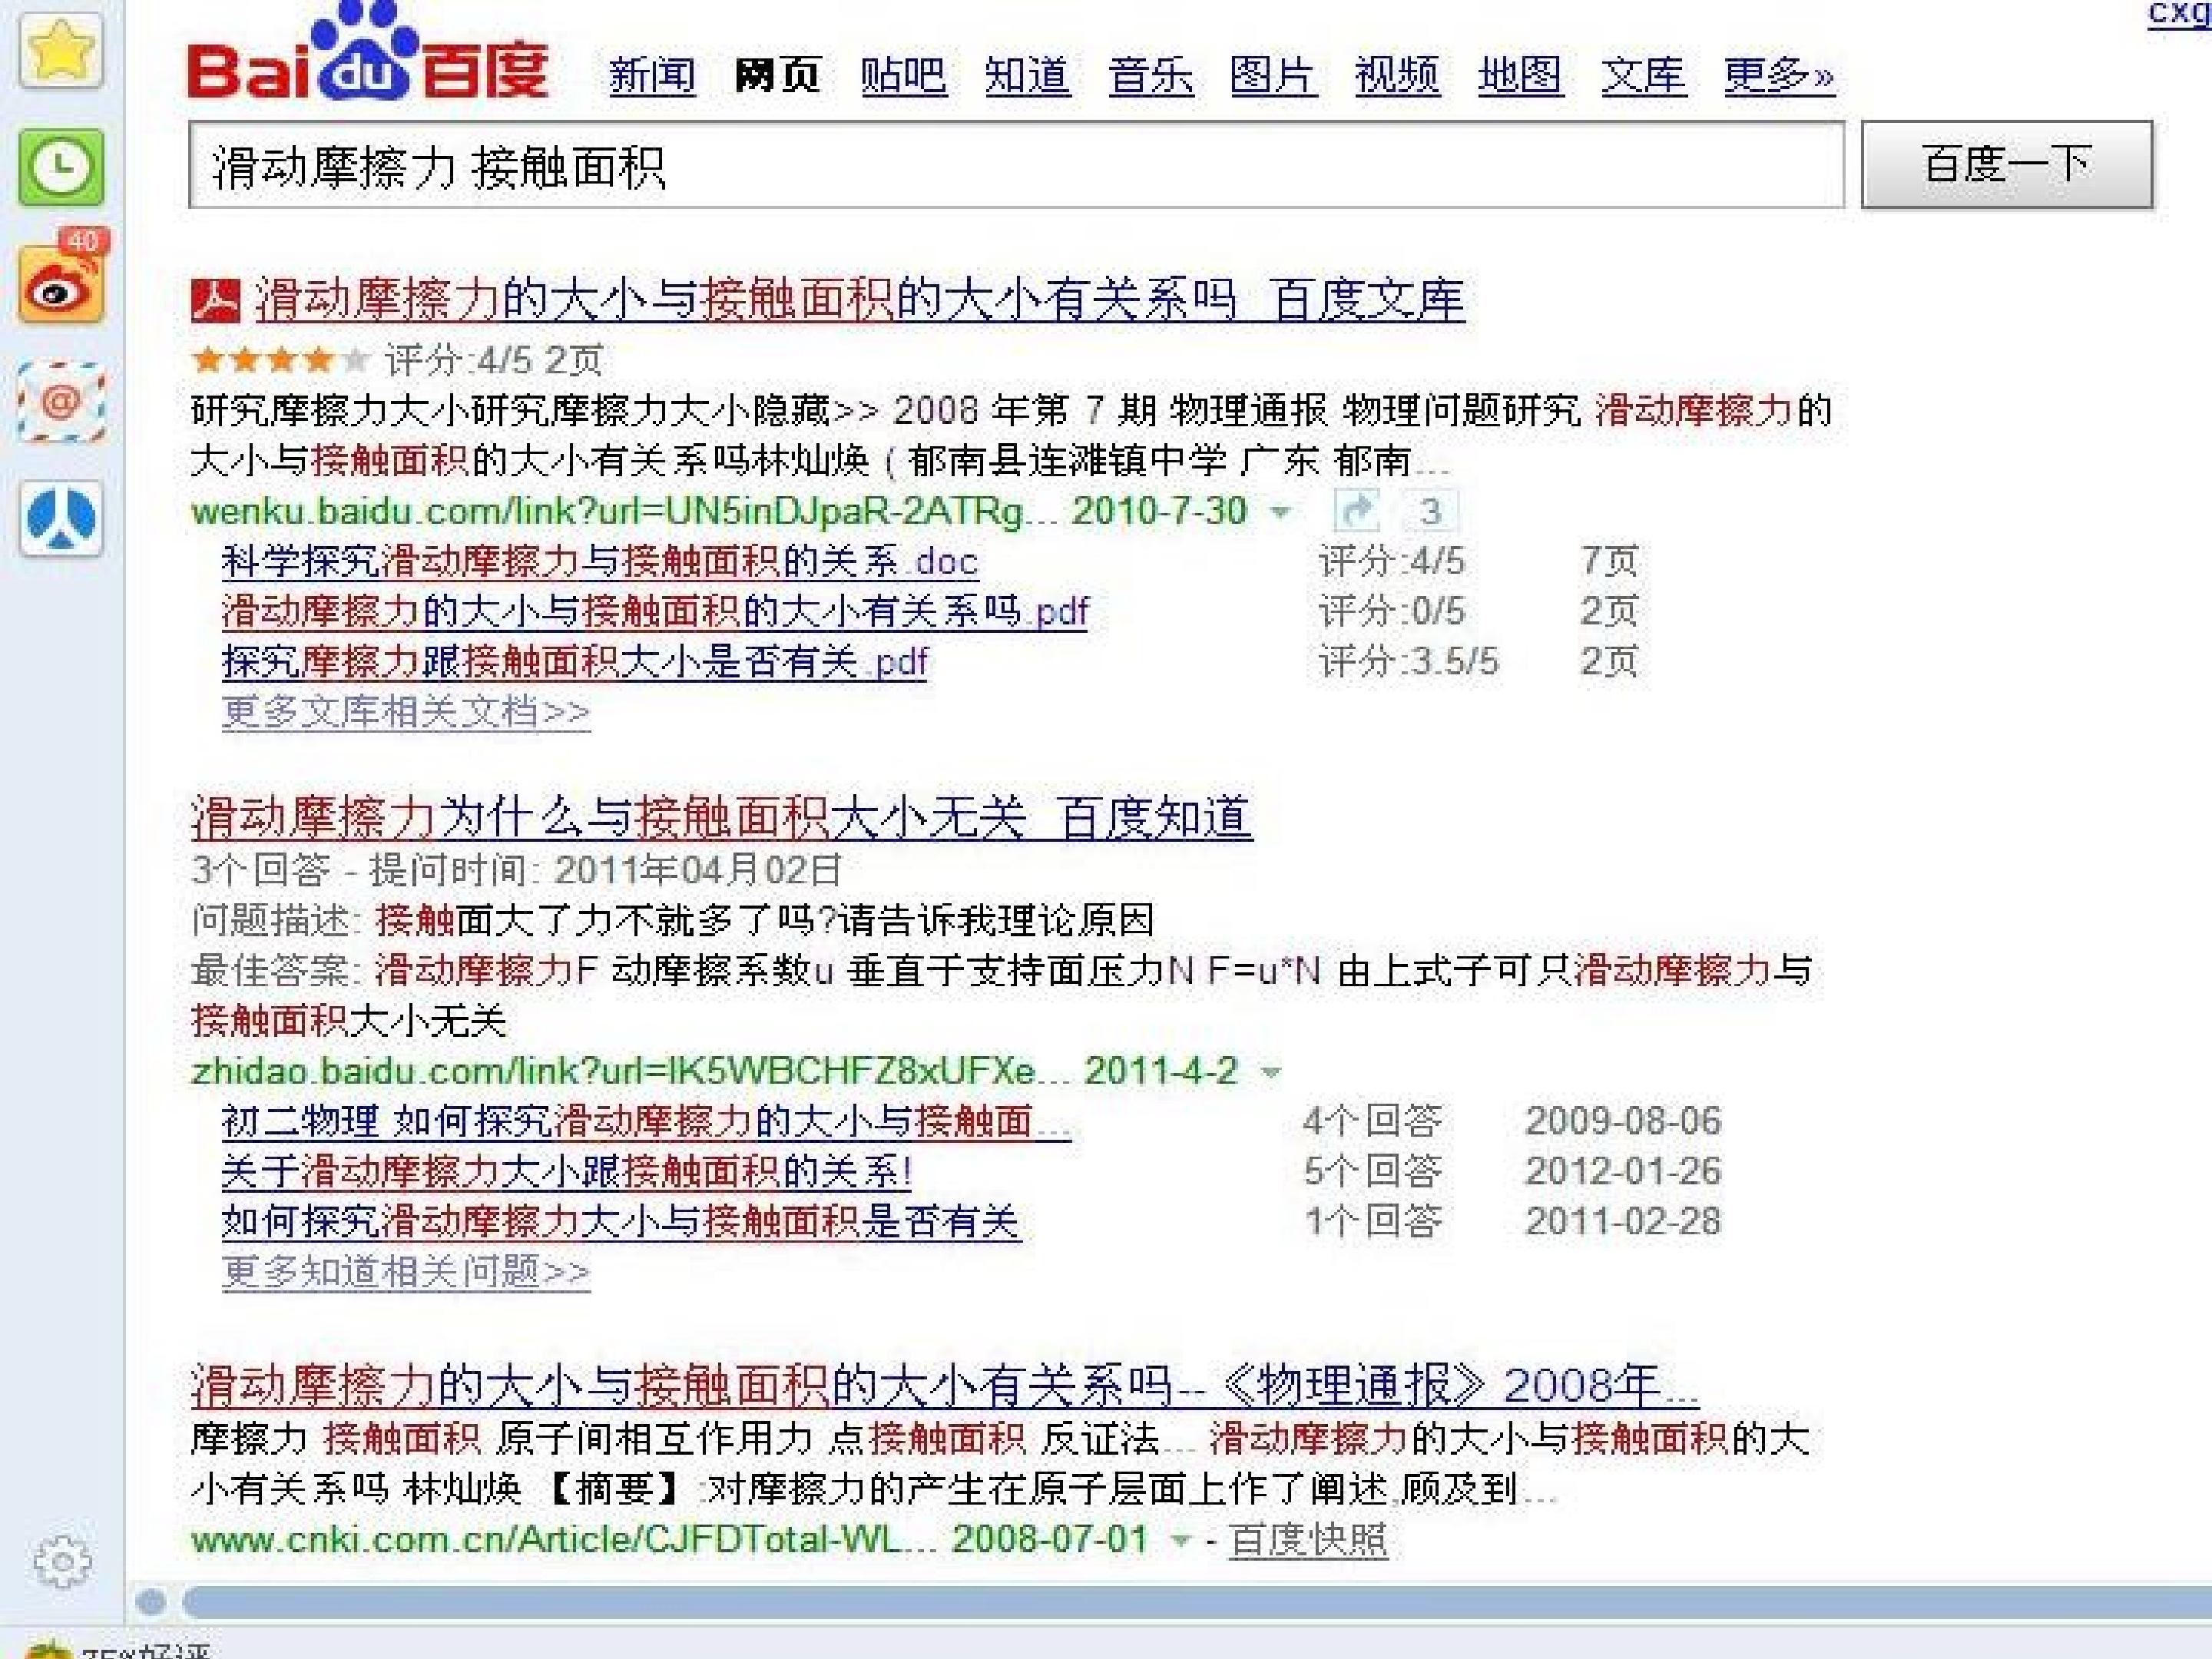This screenshot has height=1659, width=2212.
Task: Open the 贴吧 tab
Action: coord(903,75)
